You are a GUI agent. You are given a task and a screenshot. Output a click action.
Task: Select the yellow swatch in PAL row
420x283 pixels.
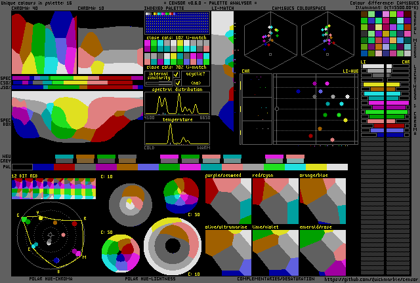pyautogui.click(x=316, y=167)
